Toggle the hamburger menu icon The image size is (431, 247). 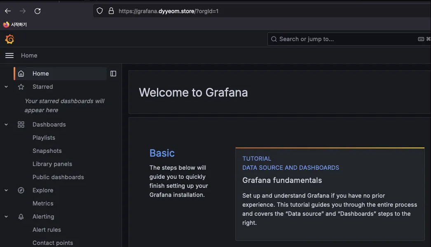click(9, 55)
